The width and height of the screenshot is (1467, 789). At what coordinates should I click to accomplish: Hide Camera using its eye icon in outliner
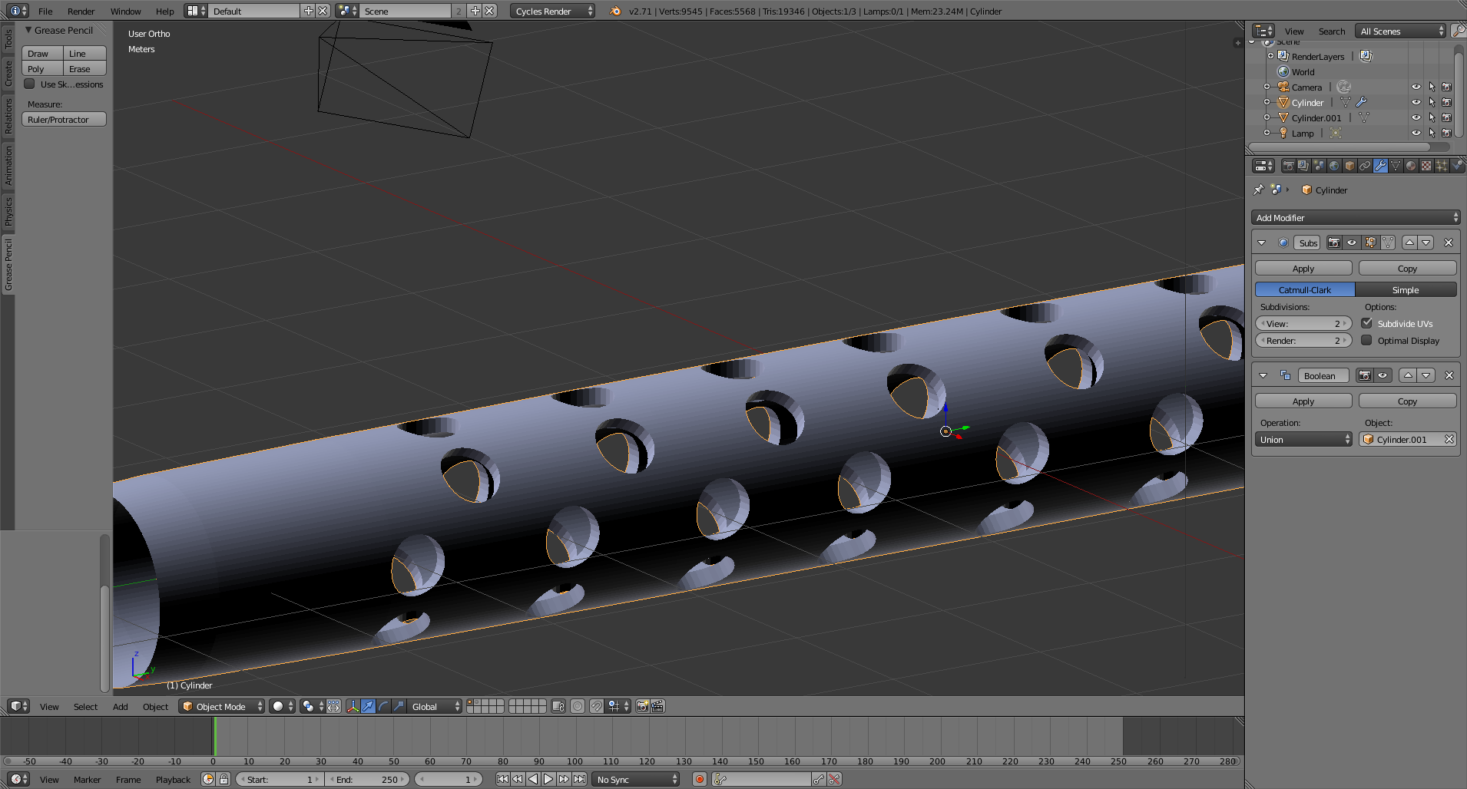coord(1416,87)
